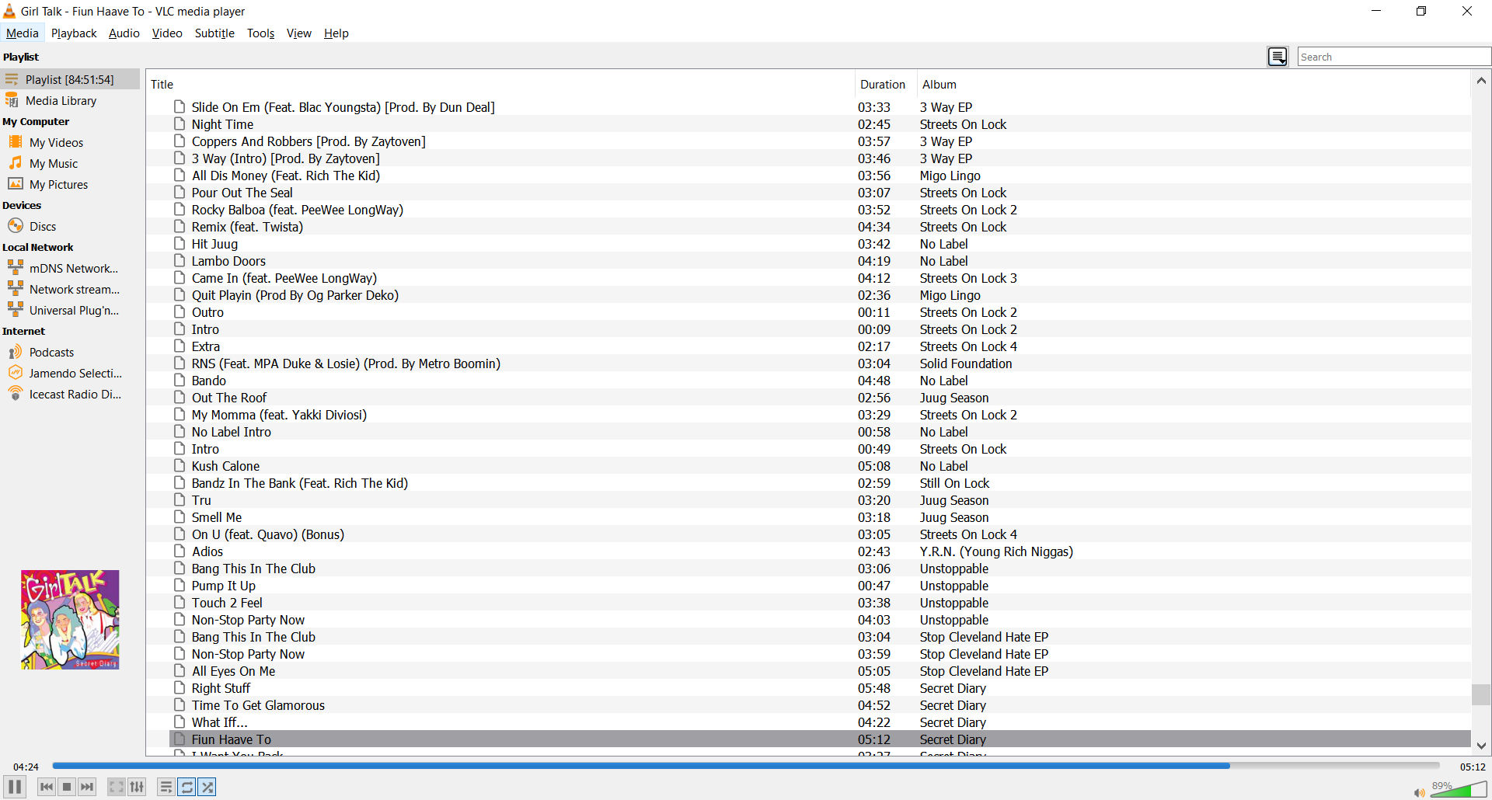Image resolution: width=1492 pixels, height=800 pixels.
Task: Open My Videos source
Action: point(70,143)
